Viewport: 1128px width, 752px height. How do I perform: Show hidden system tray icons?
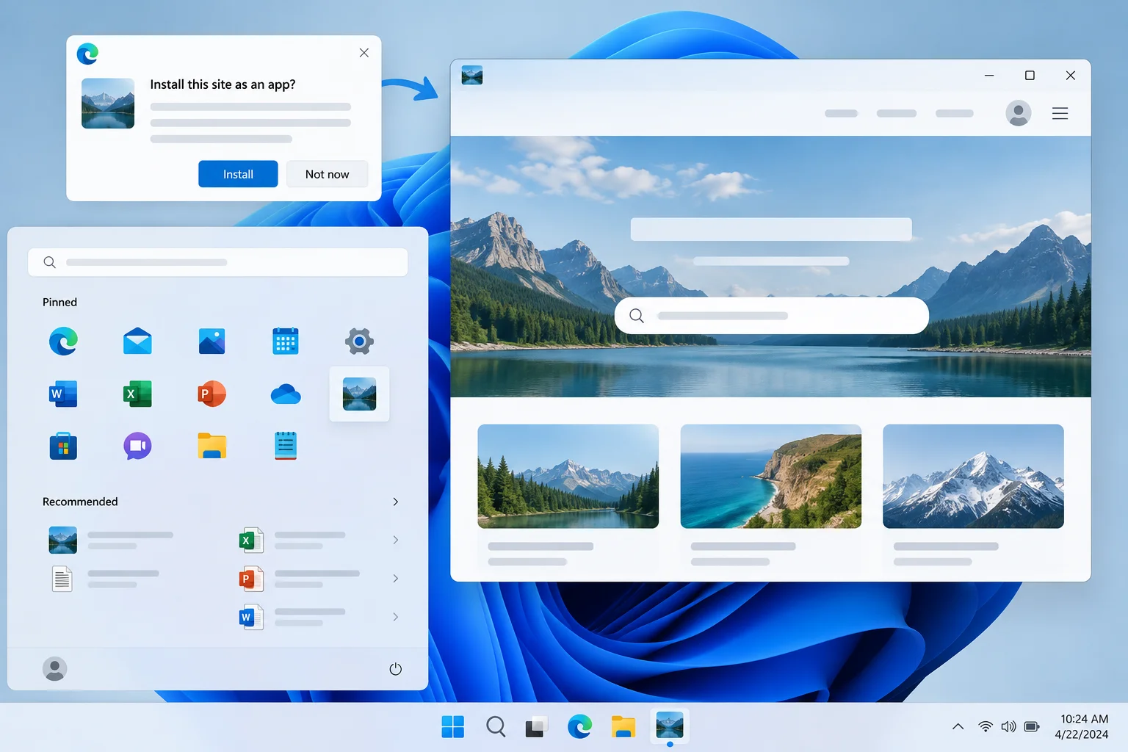pyautogui.click(x=958, y=727)
